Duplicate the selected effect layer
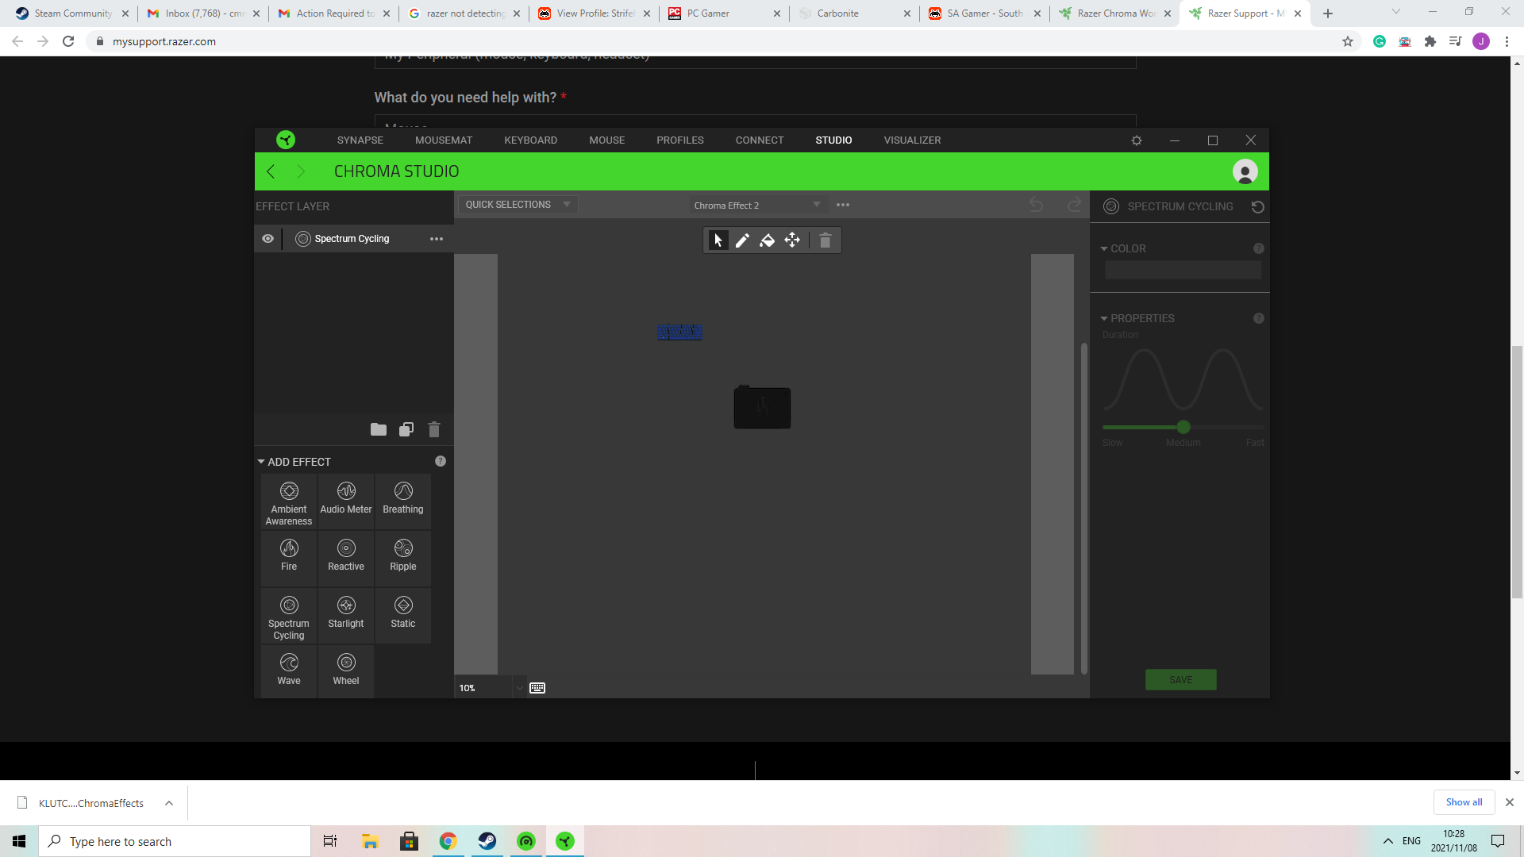This screenshot has width=1524, height=857. pyautogui.click(x=406, y=429)
